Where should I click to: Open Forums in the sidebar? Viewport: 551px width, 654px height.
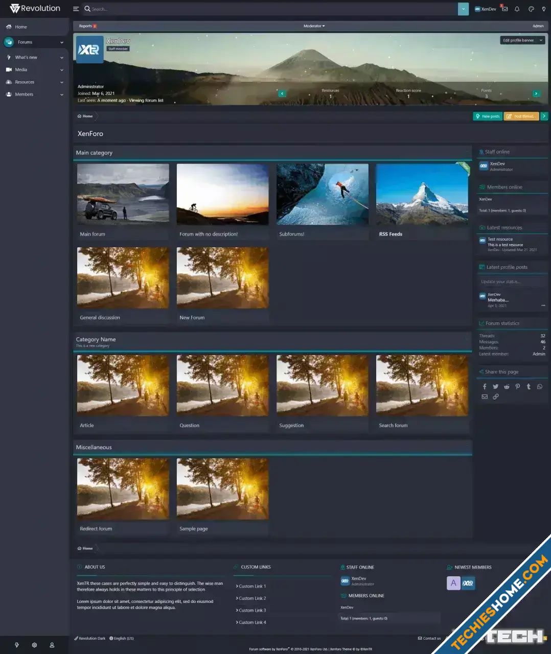[x=25, y=42]
